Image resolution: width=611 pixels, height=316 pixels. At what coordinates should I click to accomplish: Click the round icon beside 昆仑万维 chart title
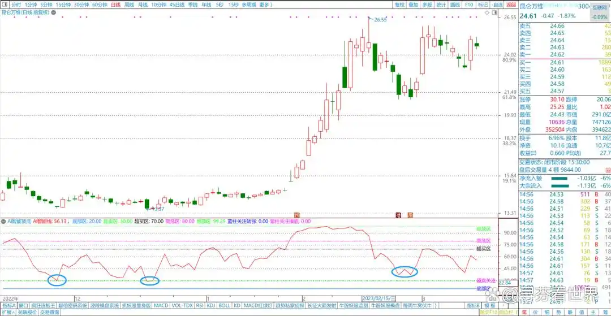pyautogui.click(x=52, y=12)
